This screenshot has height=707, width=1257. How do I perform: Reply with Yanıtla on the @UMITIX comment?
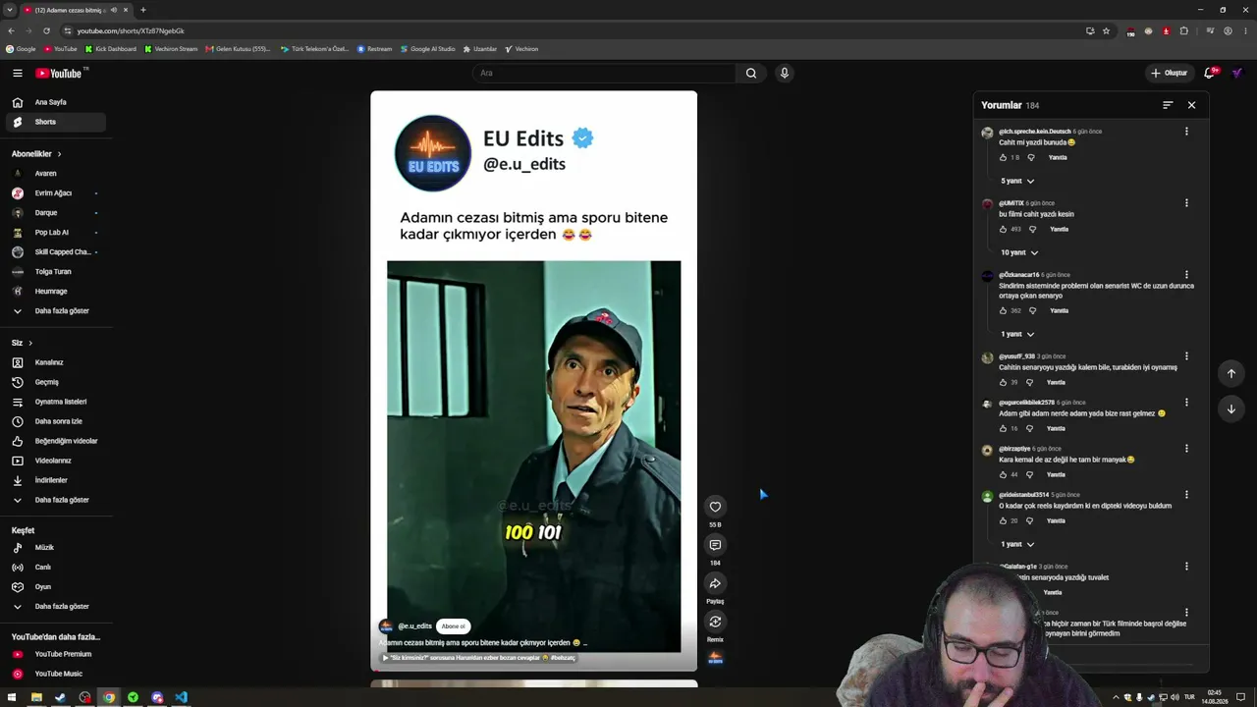1059,230
